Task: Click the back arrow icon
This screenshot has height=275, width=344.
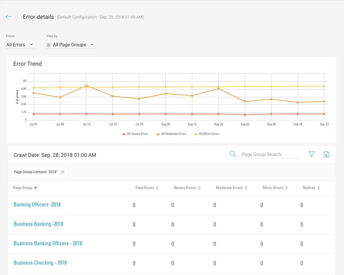Action: coord(9,17)
